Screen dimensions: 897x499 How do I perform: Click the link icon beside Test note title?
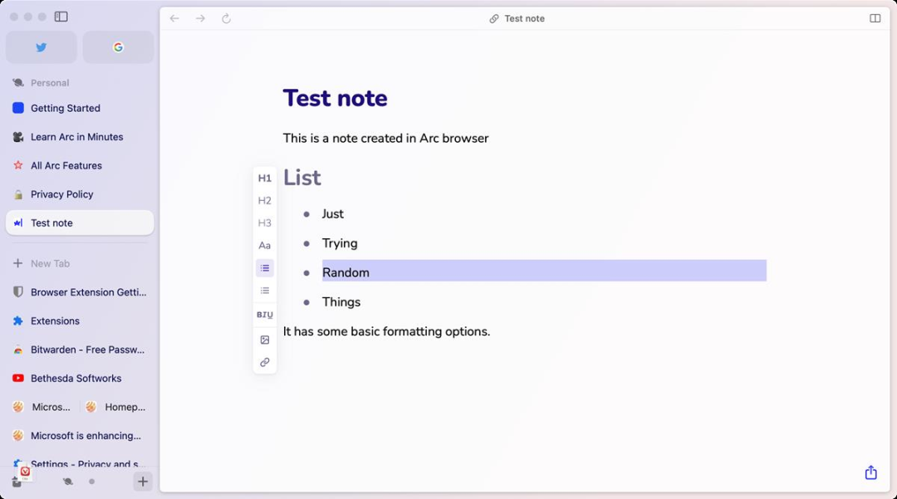click(x=493, y=19)
